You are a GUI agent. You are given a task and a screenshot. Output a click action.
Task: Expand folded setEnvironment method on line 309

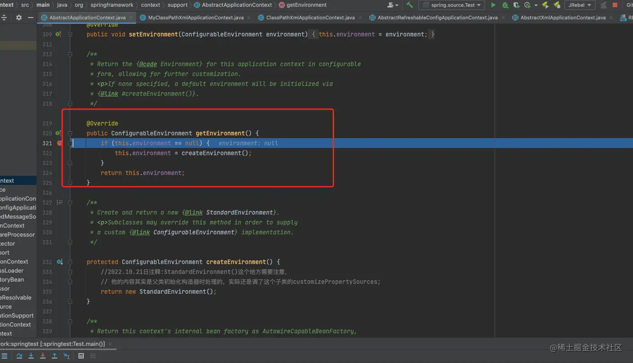(70, 34)
